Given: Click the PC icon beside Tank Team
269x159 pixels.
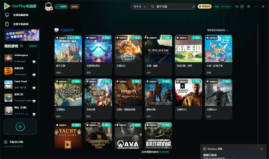Looking at the screenshot, I should [34, 88].
